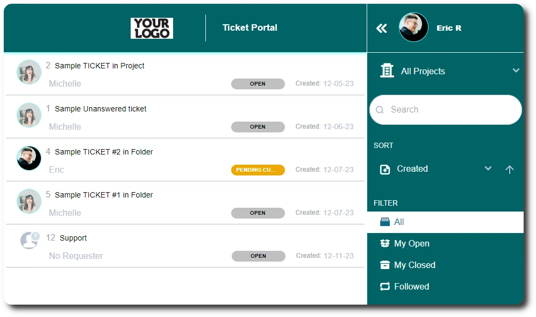
Task: Open Sample Unanswered ticket
Action: click(101, 109)
